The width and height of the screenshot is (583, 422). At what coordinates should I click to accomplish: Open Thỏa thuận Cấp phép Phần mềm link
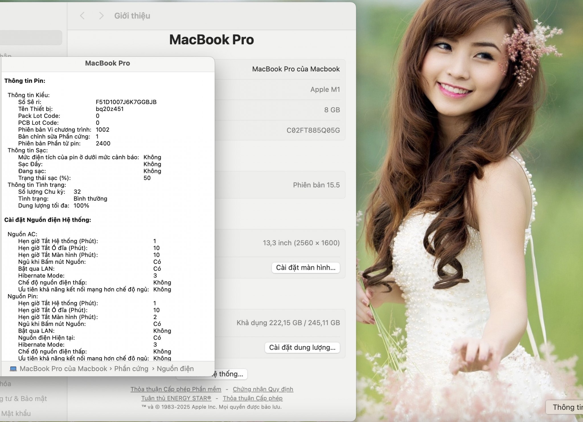click(x=176, y=389)
